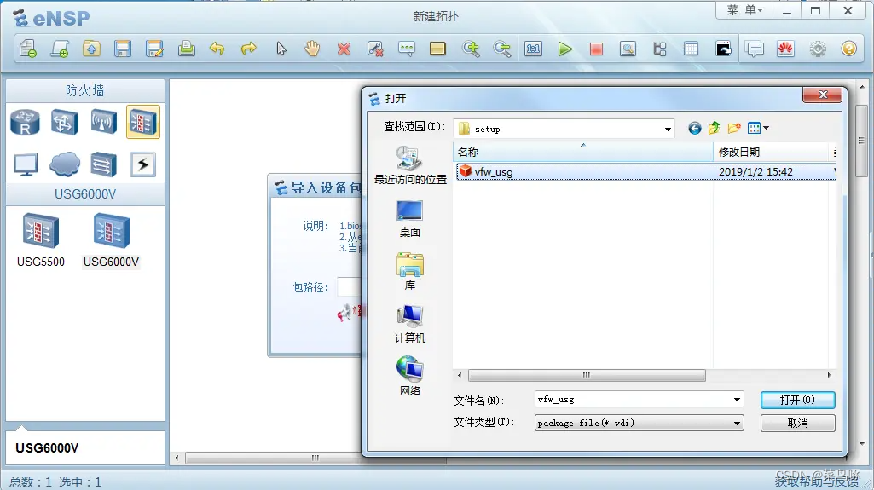Click the 取消 cancel button
The width and height of the screenshot is (874, 490).
pos(797,424)
